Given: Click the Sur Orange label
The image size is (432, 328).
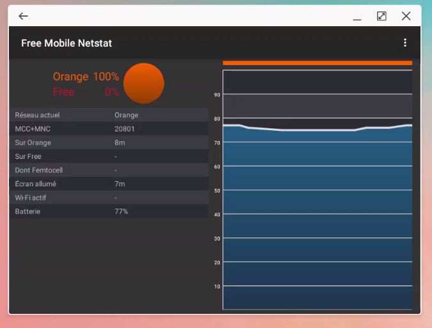Looking at the screenshot, I should click(33, 142).
